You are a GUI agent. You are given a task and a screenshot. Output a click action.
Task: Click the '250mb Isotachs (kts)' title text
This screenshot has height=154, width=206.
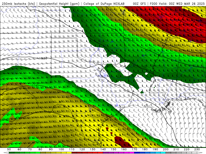(18, 4)
